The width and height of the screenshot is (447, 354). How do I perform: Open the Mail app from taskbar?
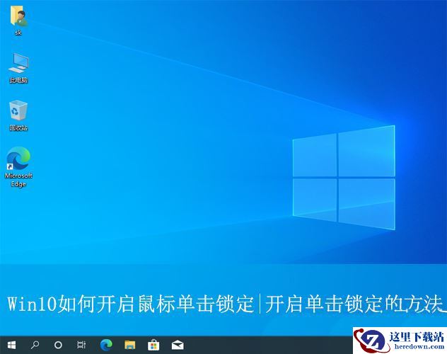[x=178, y=346]
